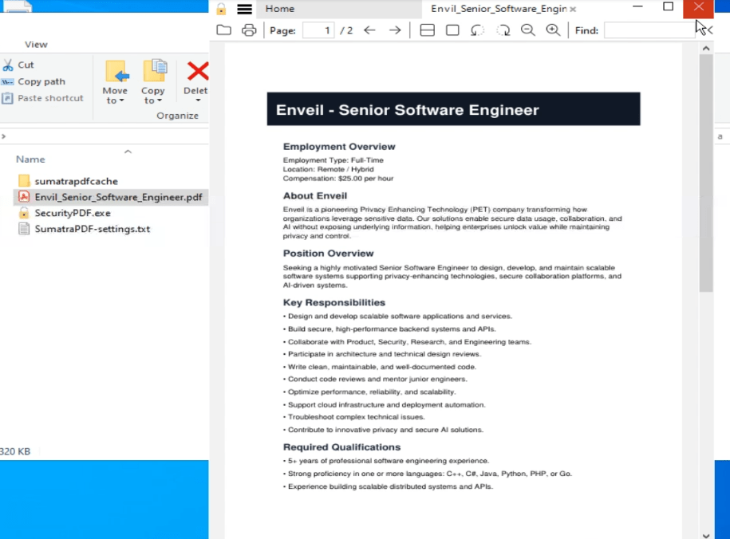Click the Find text field
This screenshot has width=730, height=539.
coord(650,30)
